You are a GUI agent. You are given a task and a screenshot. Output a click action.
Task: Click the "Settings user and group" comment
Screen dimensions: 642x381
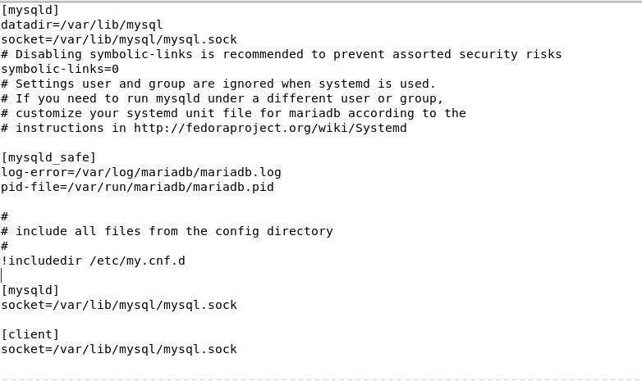pos(218,84)
